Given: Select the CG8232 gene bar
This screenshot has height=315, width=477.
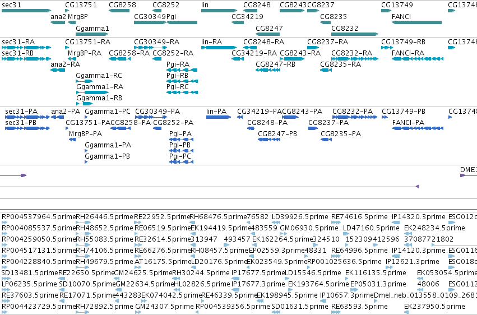Looking at the screenshot, I should pyautogui.click(x=355, y=34).
